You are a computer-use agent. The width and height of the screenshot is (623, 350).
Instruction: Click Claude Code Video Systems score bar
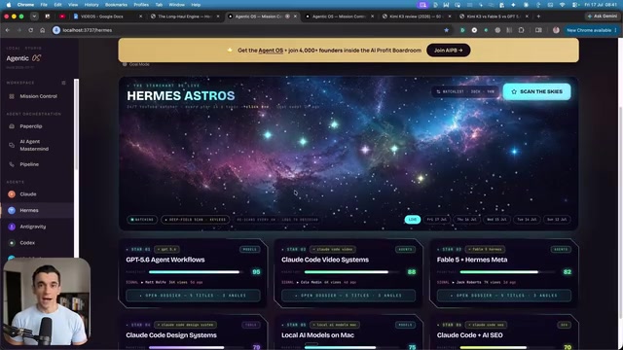click(351, 272)
